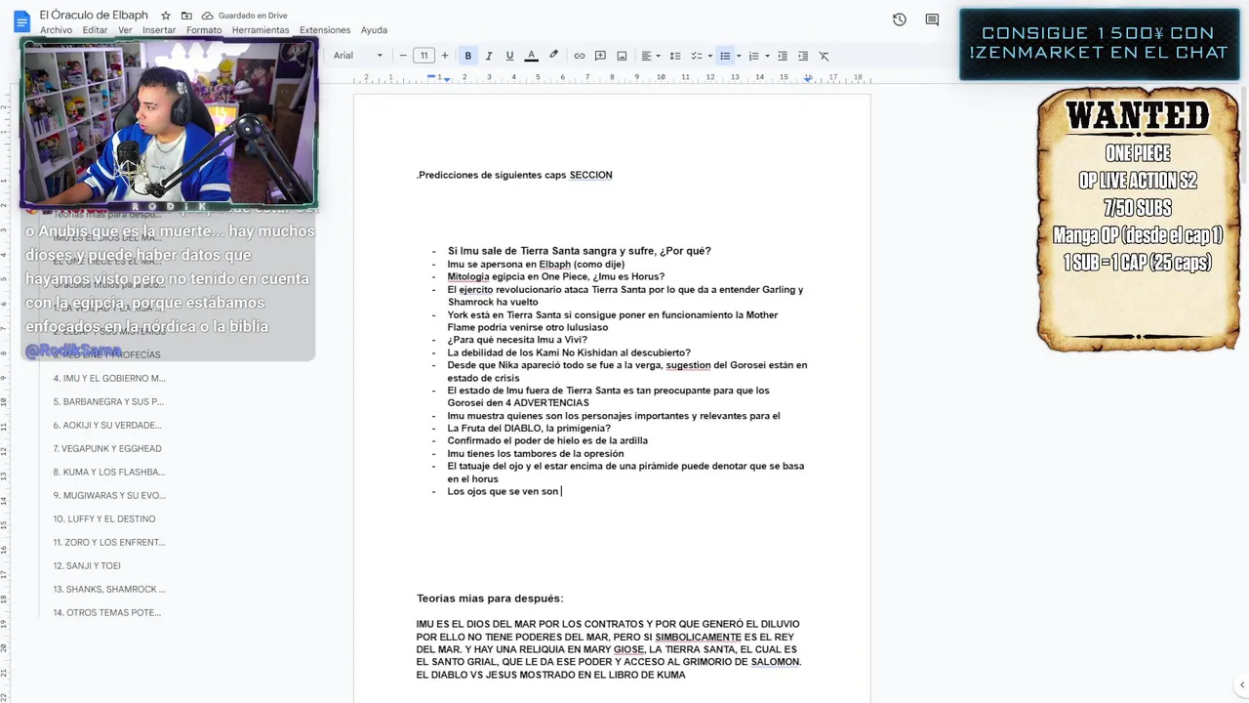Jump to outline item 5. BARBANEGRA Y SUS P...
Viewport: 1249px width, 703px height.
tap(108, 401)
